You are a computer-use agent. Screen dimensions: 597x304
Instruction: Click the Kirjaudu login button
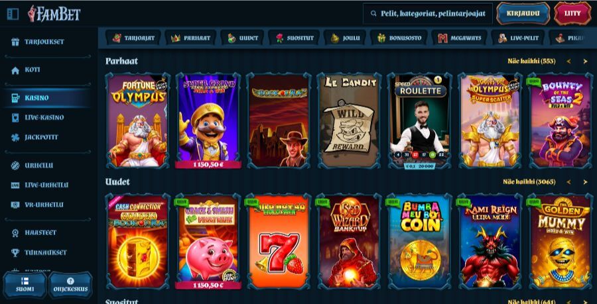tap(523, 13)
